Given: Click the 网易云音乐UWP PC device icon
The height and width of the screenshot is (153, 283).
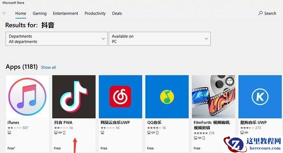Looking at the screenshot, I should tap(102, 132).
